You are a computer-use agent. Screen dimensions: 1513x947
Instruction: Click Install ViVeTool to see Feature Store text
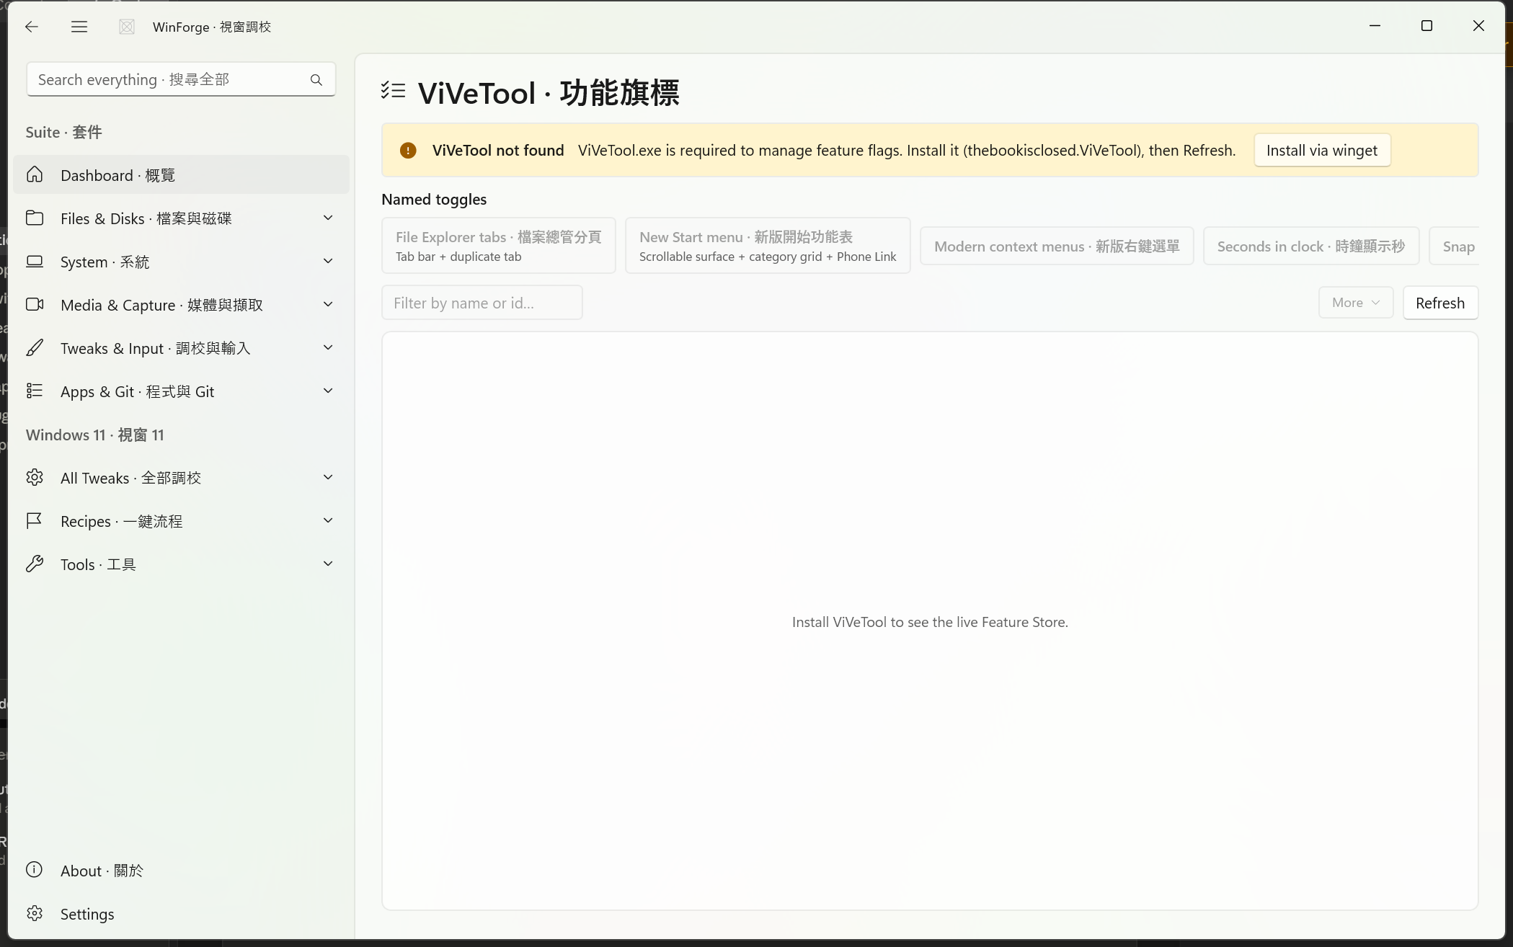930,622
